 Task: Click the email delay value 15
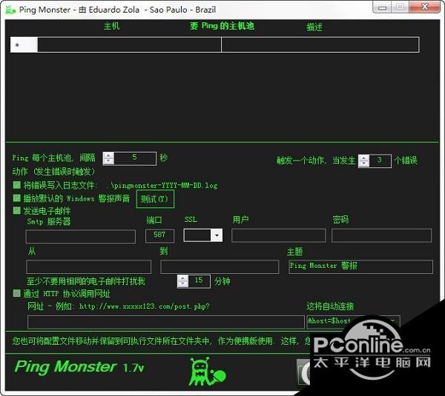199,281
